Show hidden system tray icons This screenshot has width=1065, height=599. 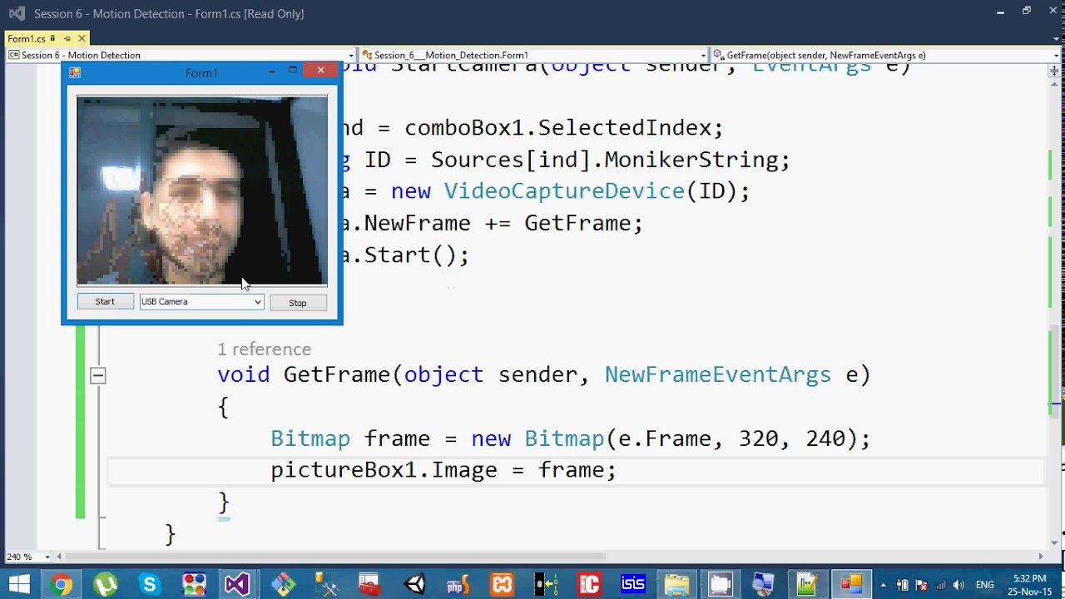[x=883, y=585]
